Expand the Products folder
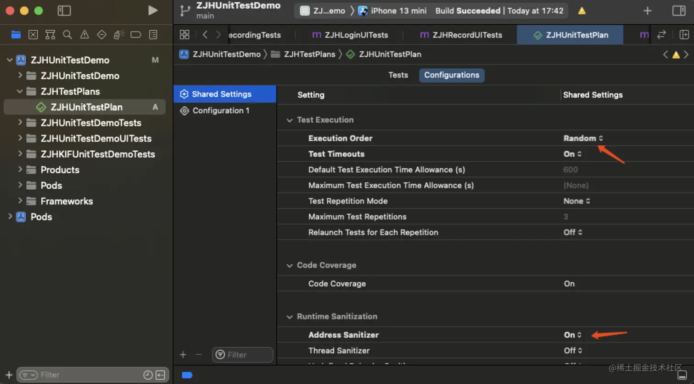 tap(20, 169)
